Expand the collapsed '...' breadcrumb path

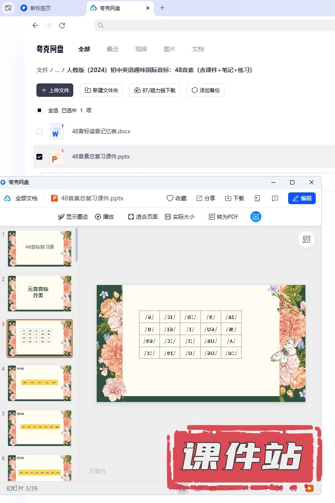point(57,70)
